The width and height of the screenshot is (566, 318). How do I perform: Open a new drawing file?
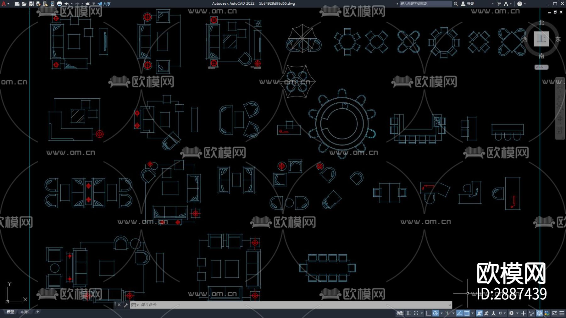17,4
